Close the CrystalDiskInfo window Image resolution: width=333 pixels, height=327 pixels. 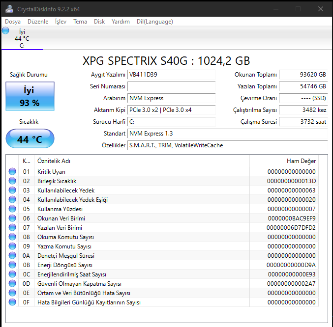(321, 9)
